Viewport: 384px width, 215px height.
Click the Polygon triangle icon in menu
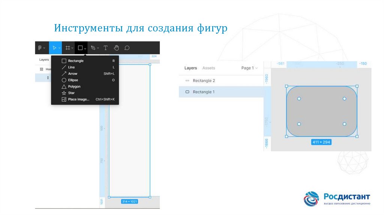pyautogui.click(x=64, y=87)
